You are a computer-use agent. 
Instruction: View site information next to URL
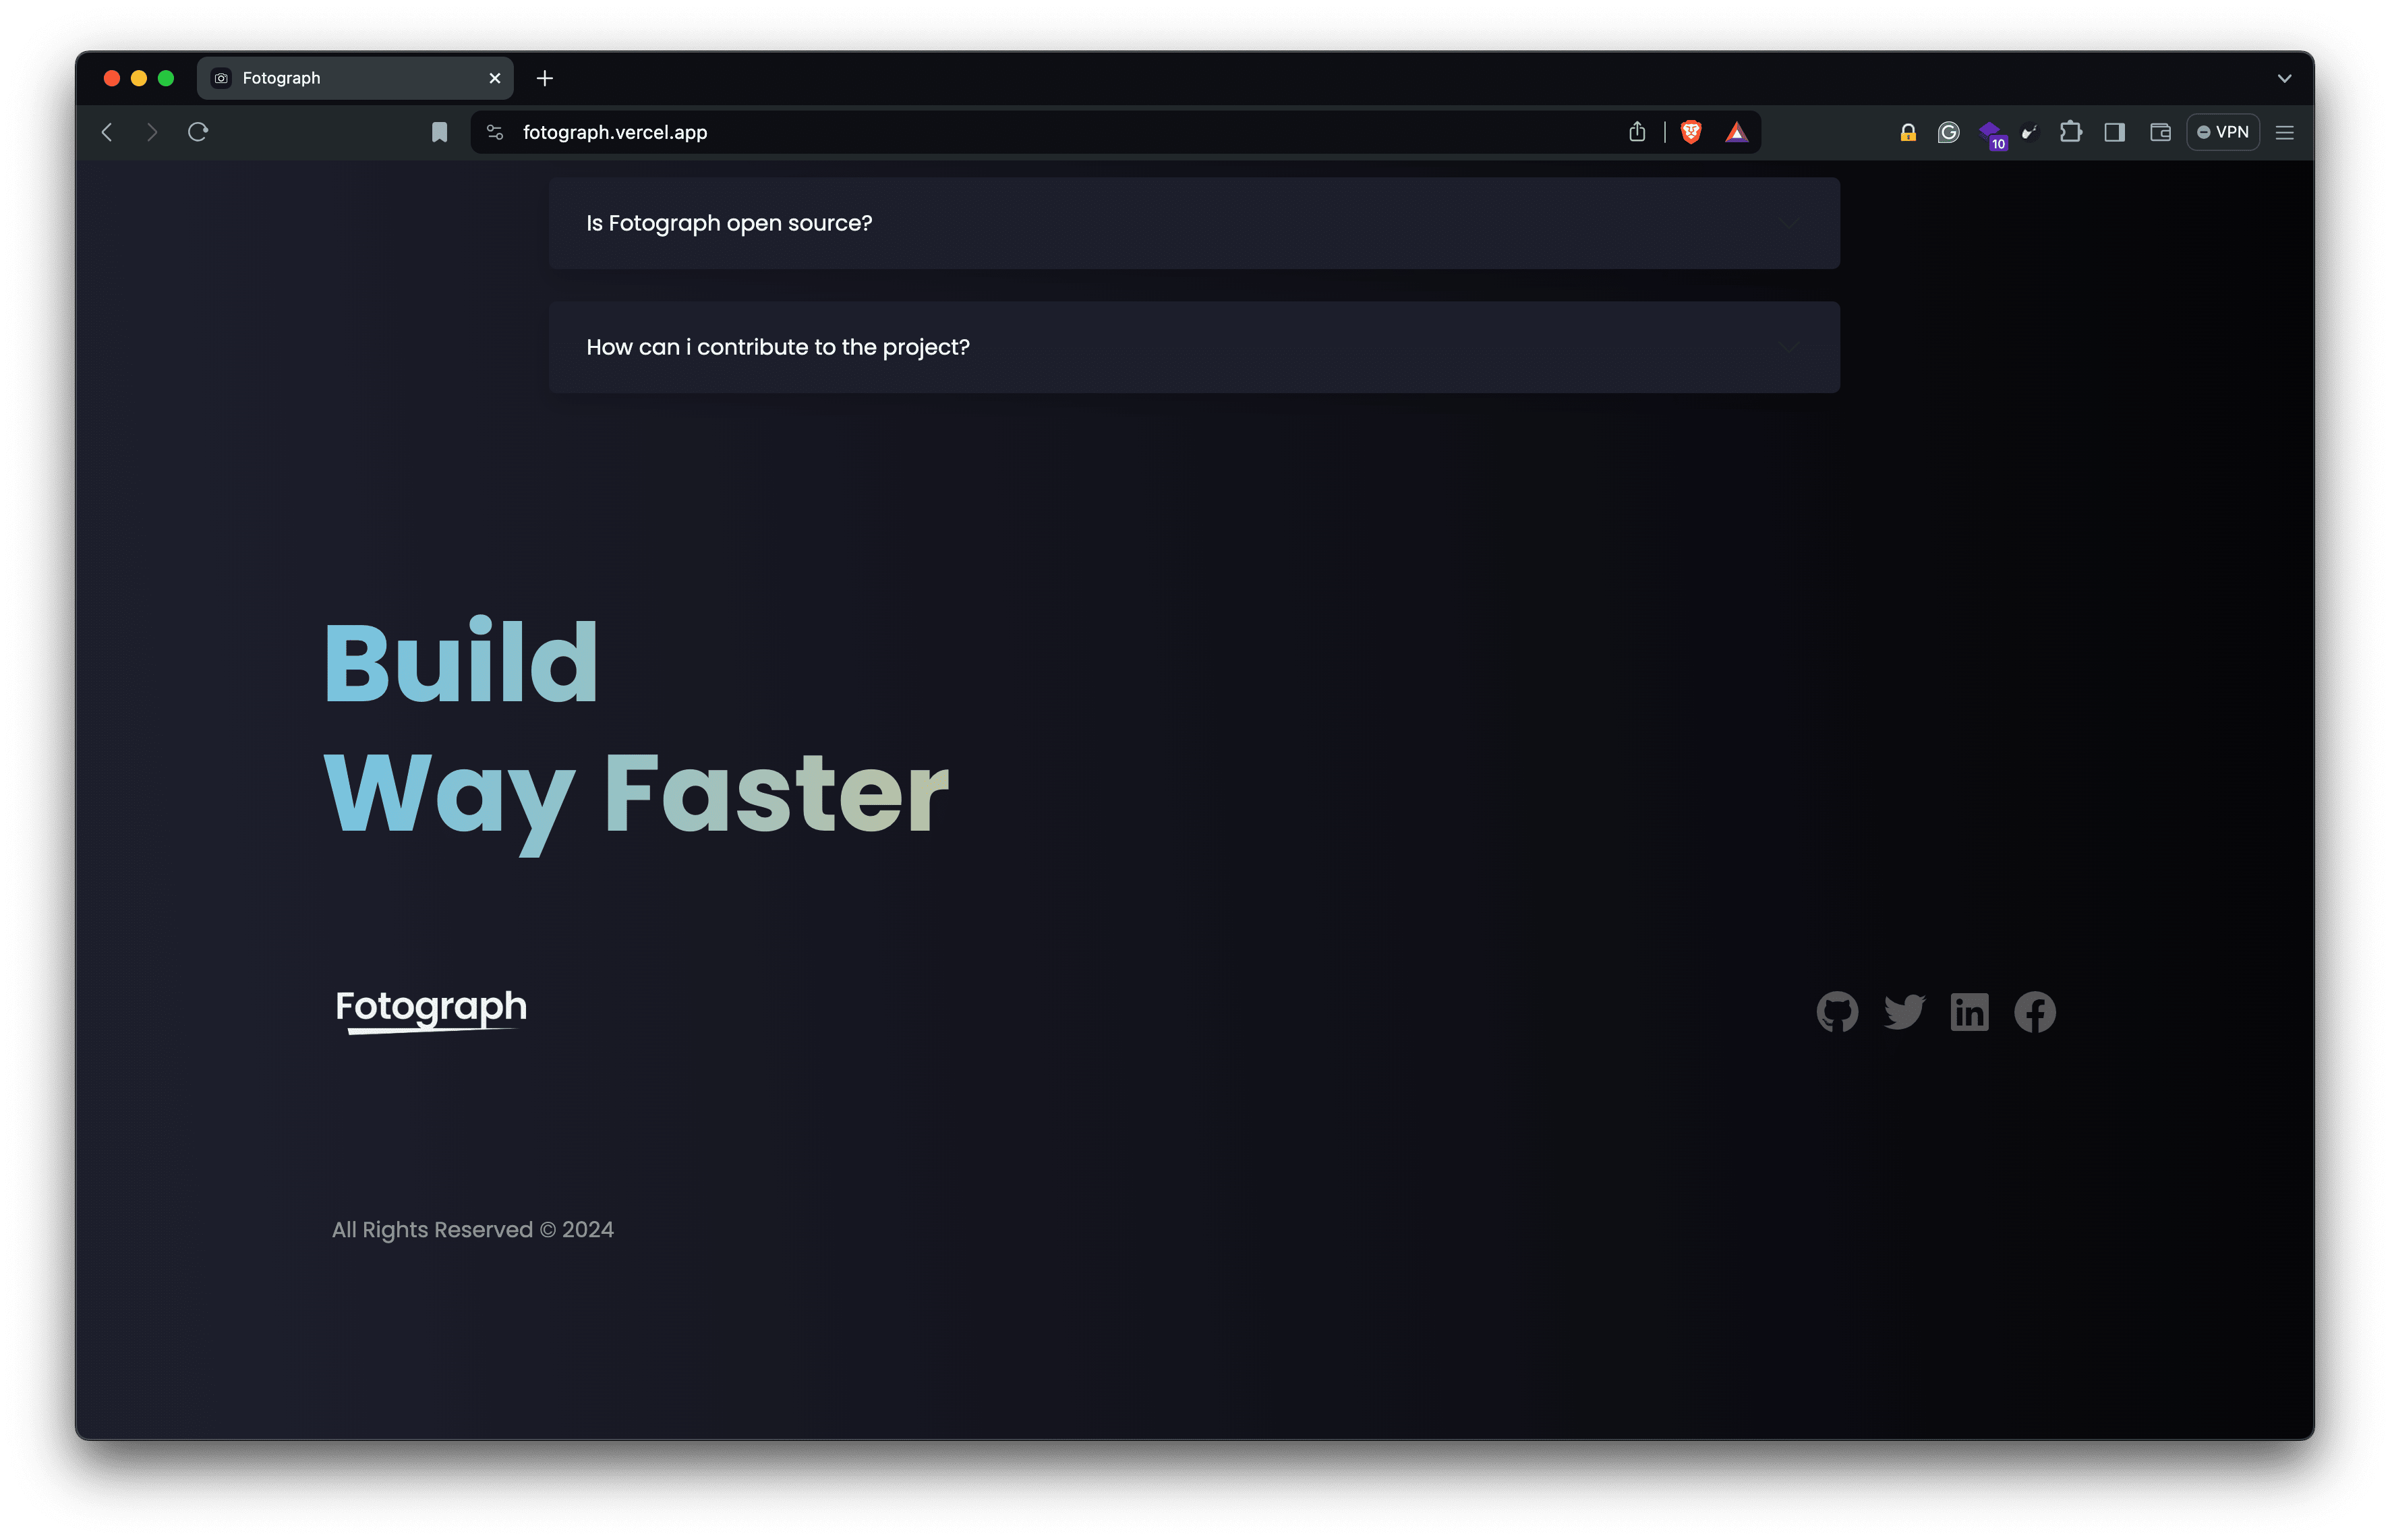click(494, 132)
